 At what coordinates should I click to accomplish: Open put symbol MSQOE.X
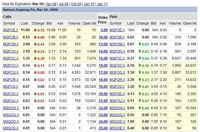click(x=117, y=128)
